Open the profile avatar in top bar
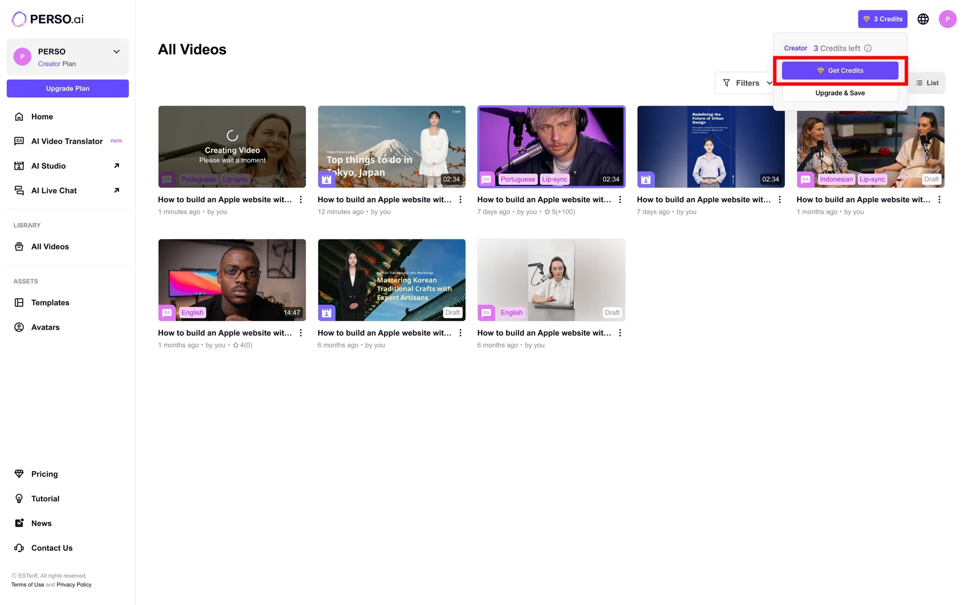 pos(947,19)
